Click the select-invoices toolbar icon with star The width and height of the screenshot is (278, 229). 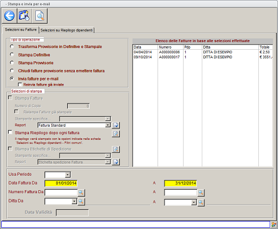click(24, 16)
